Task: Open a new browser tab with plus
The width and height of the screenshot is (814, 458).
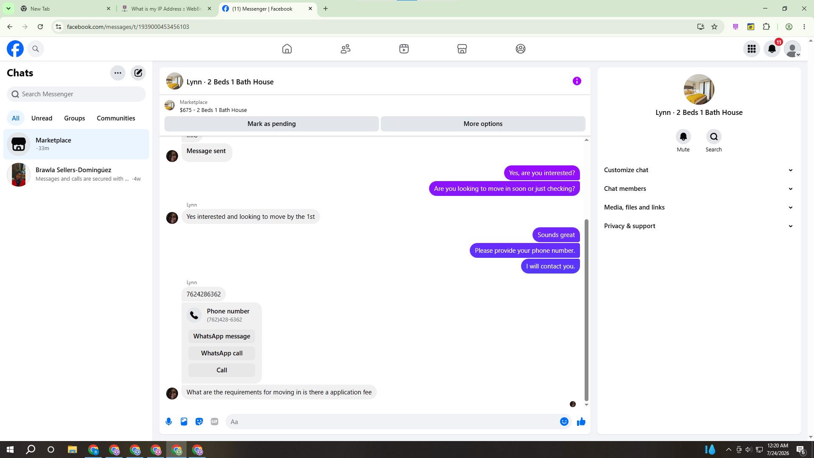Action: pyautogui.click(x=326, y=8)
